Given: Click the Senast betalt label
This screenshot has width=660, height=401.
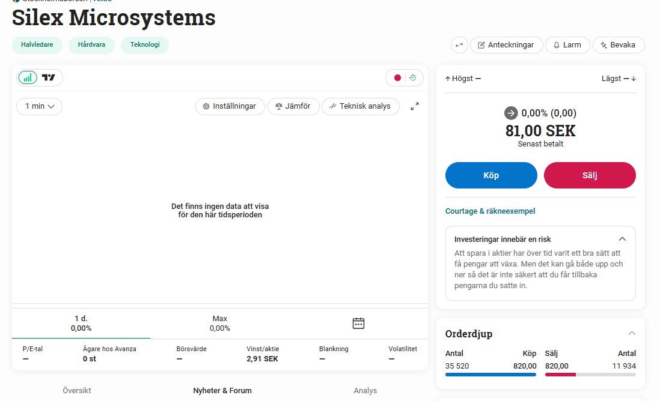Looking at the screenshot, I should tap(540, 143).
